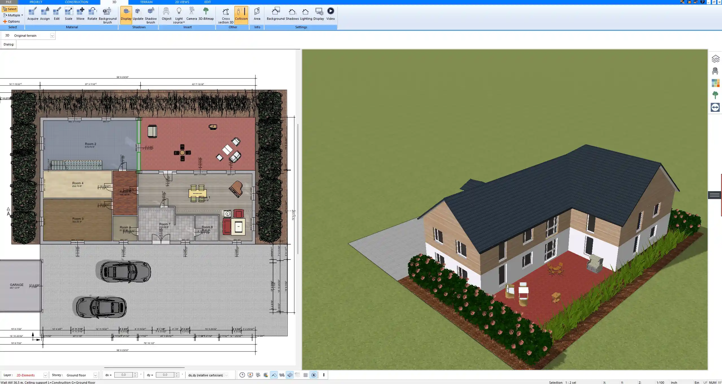Open the layers panel icon in right sidebar
Viewport: 722px width, 384px height.
click(715, 59)
